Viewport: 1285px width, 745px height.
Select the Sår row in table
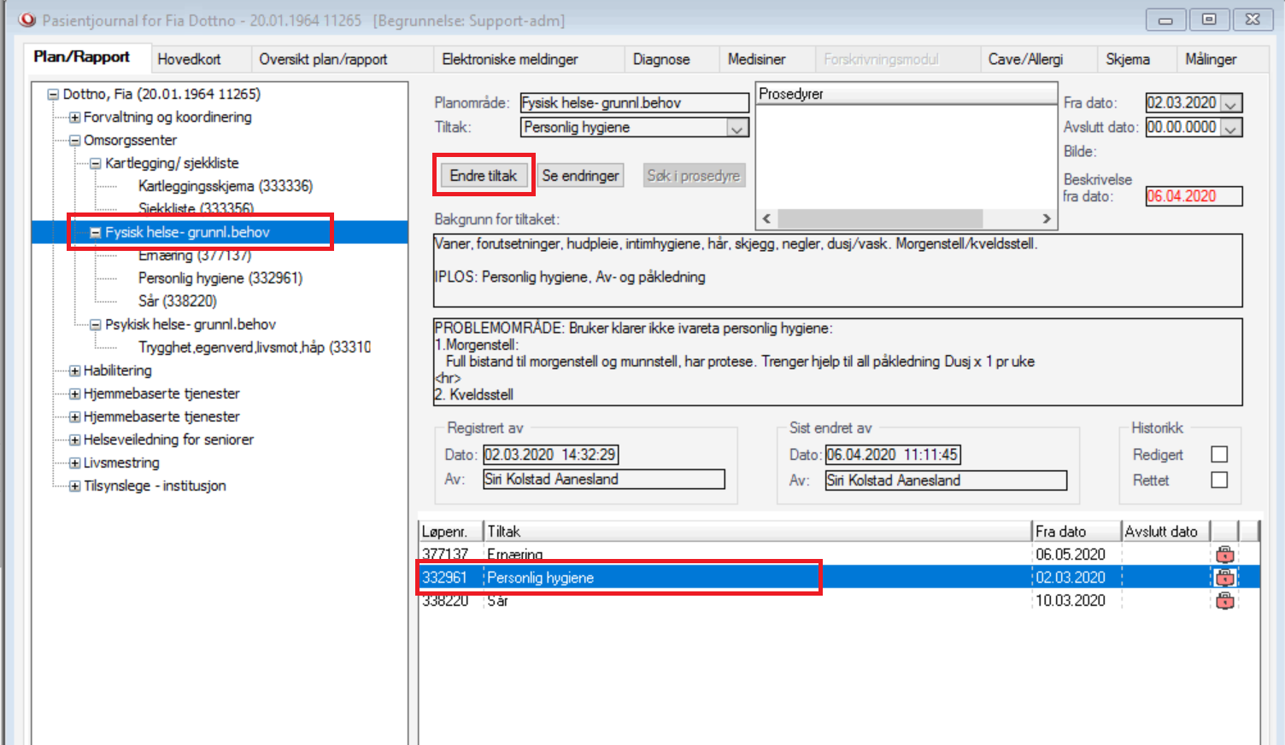pyautogui.click(x=839, y=601)
